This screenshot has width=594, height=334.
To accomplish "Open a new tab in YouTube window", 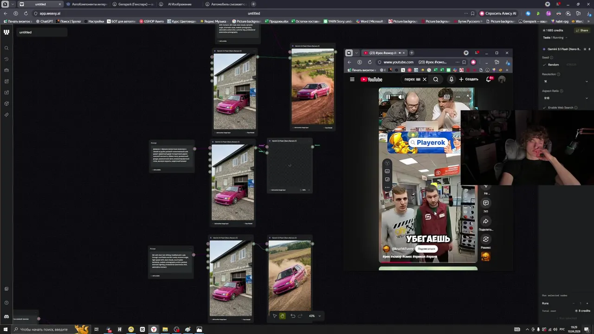I will (412, 53).
